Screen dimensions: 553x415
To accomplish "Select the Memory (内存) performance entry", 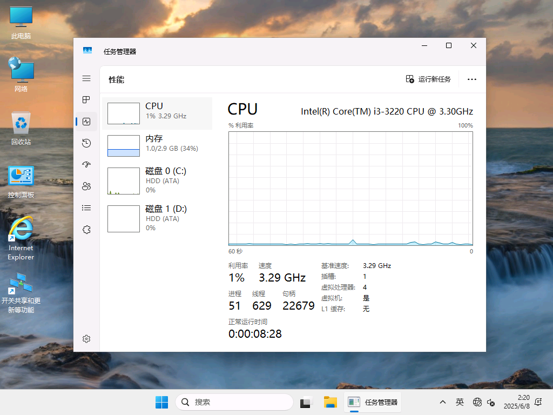I will [157, 145].
